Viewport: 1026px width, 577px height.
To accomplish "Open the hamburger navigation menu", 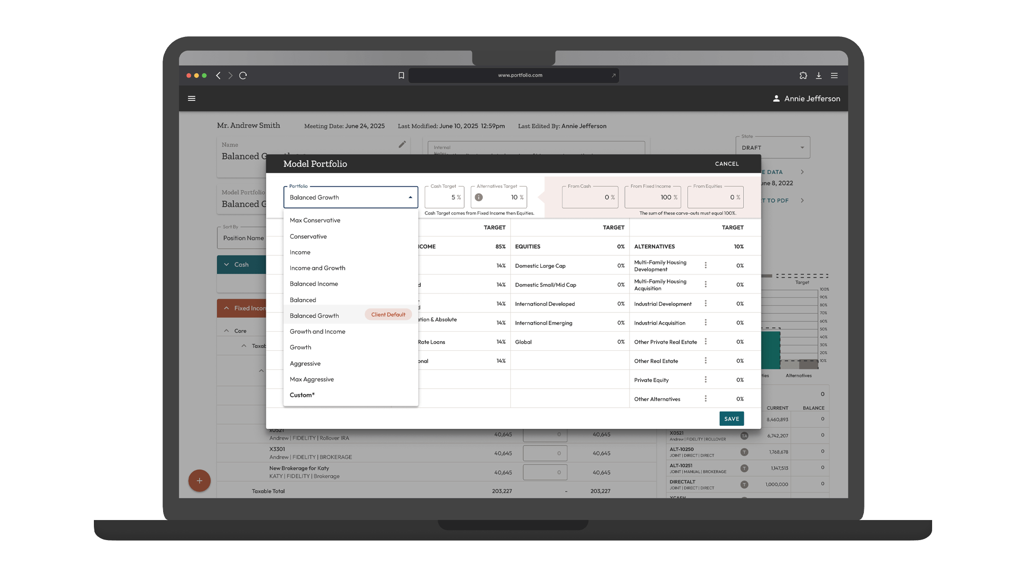I will [x=192, y=98].
